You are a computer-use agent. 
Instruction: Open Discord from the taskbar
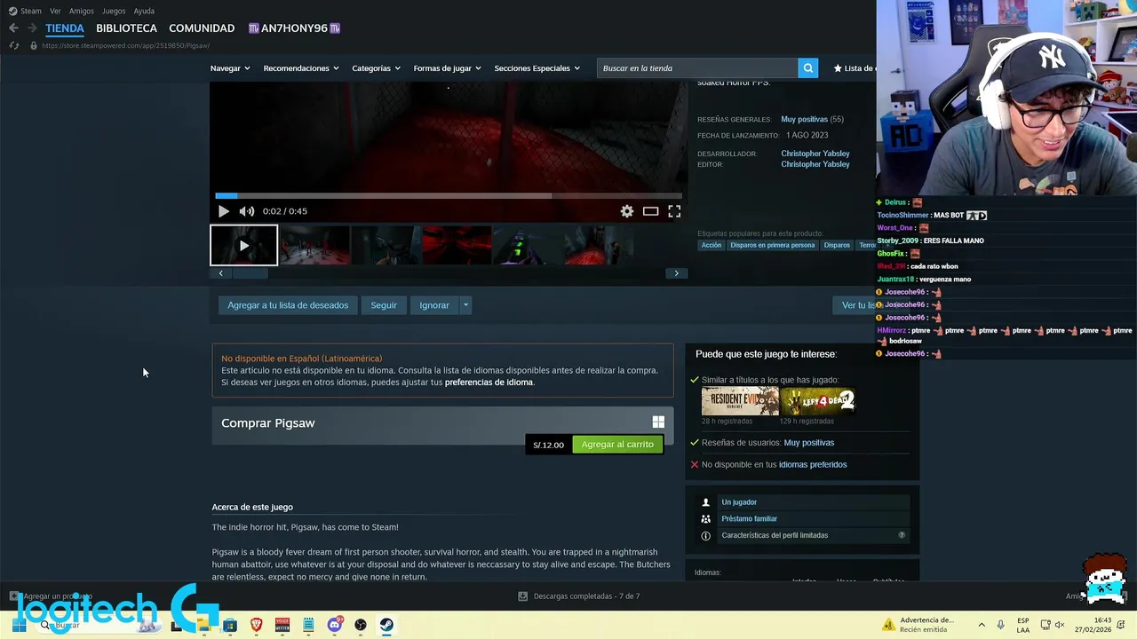pos(335,626)
